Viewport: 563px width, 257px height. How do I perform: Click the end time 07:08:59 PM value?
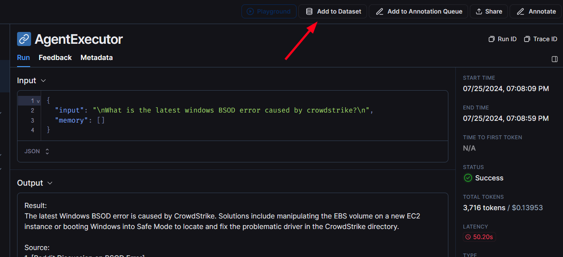click(506, 118)
